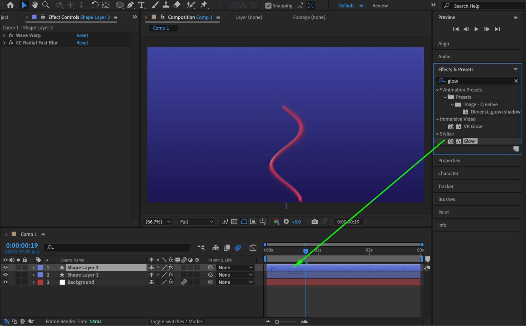The height and width of the screenshot is (326, 526).
Task: Expand Background layer in timeline
Action: point(33,282)
